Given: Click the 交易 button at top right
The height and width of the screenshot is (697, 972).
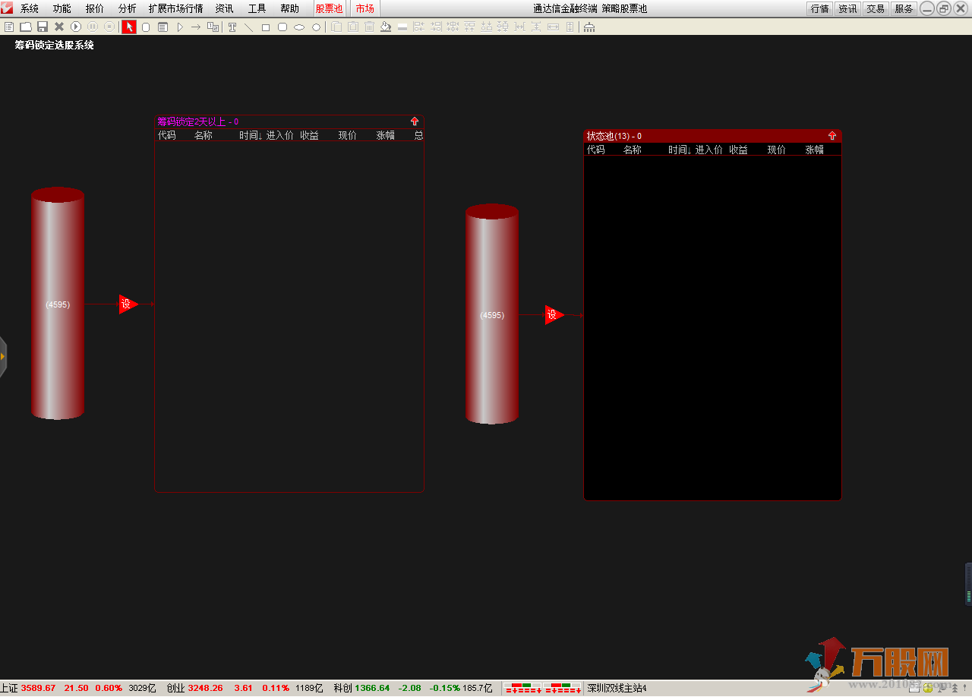Looking at the screenshot, I should [876, 8].
